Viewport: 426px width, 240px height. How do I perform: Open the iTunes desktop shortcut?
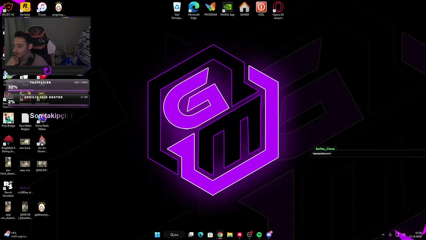pyautogui.click(x=42, y=9)
